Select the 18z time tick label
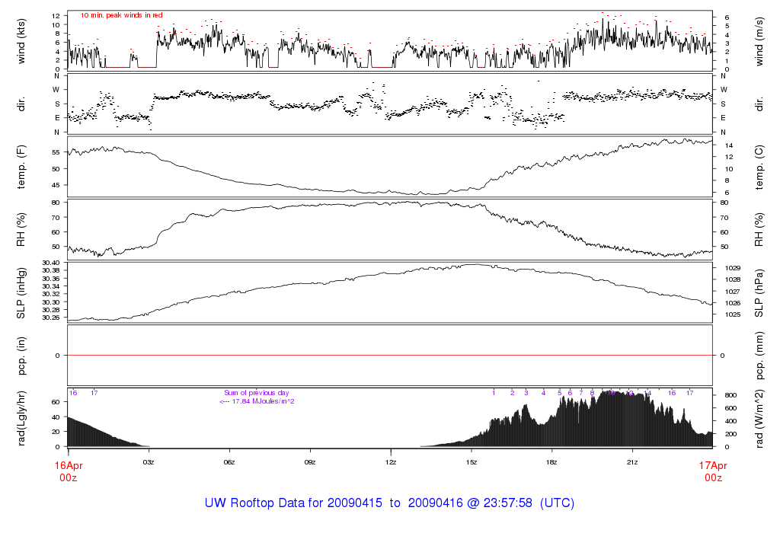780x533 pixels. pyautogui.click(x=551, y=461)
